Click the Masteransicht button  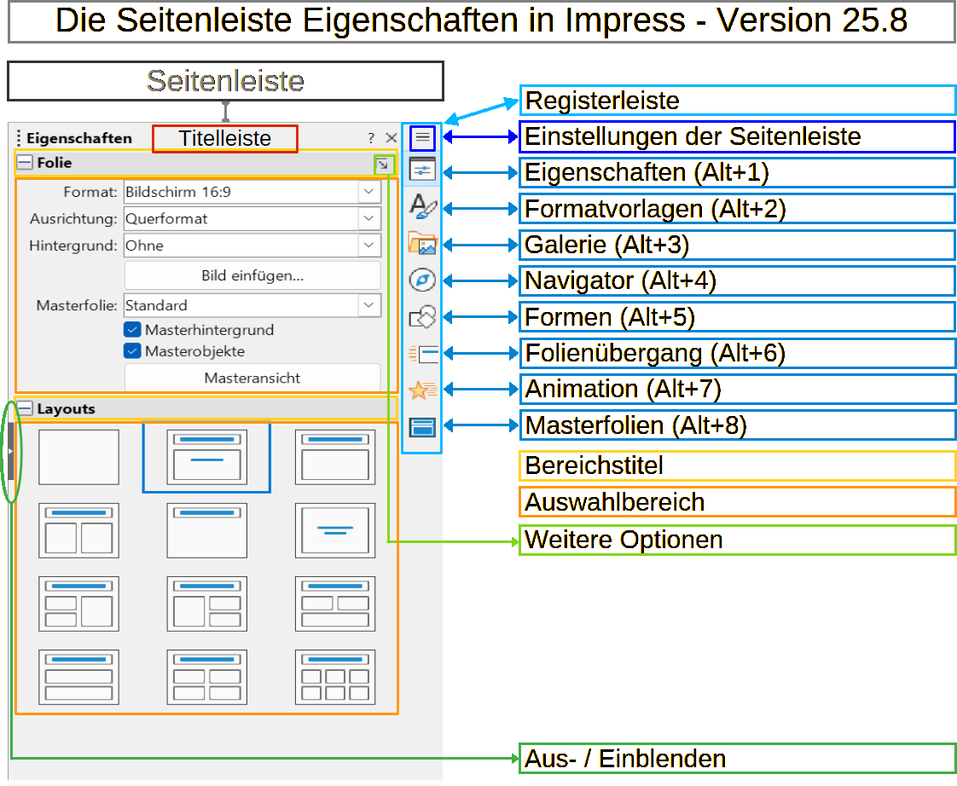[x=252, y=378]
